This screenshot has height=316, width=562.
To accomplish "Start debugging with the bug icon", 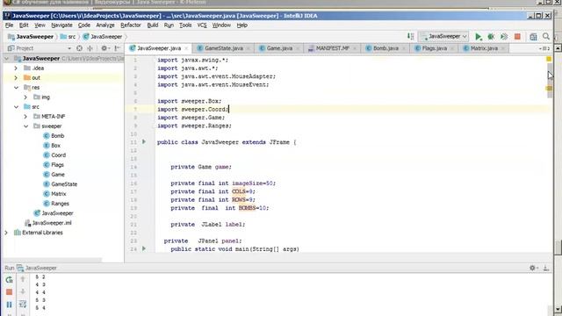I will coord(491,37).
